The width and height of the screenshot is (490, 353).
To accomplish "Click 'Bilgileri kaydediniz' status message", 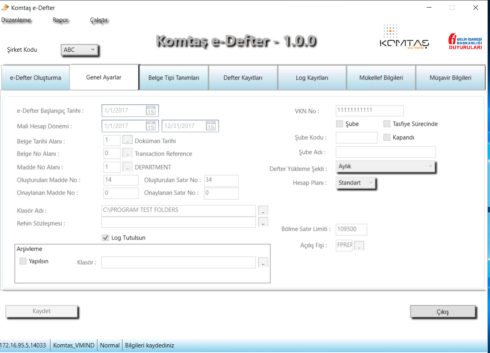I will [x=150, y=345].
